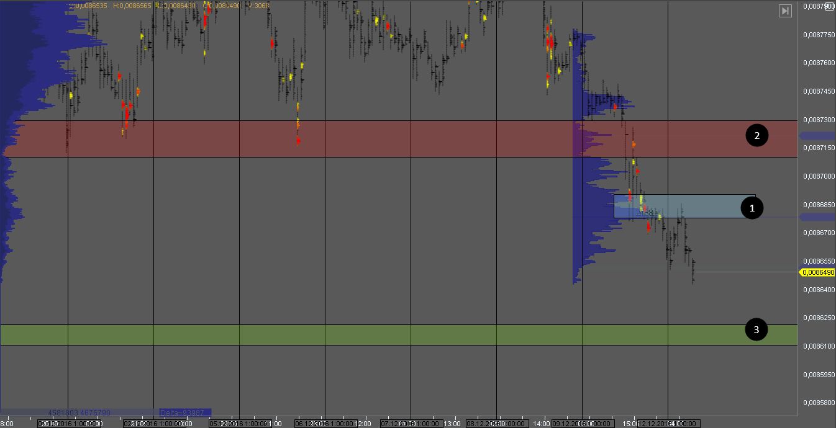Click the OHLC info line at top
Viewport: 836px width, 428px height.
(x=168, y=5)
